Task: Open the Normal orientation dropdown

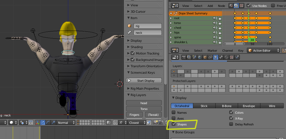Action: coord(66,122)
